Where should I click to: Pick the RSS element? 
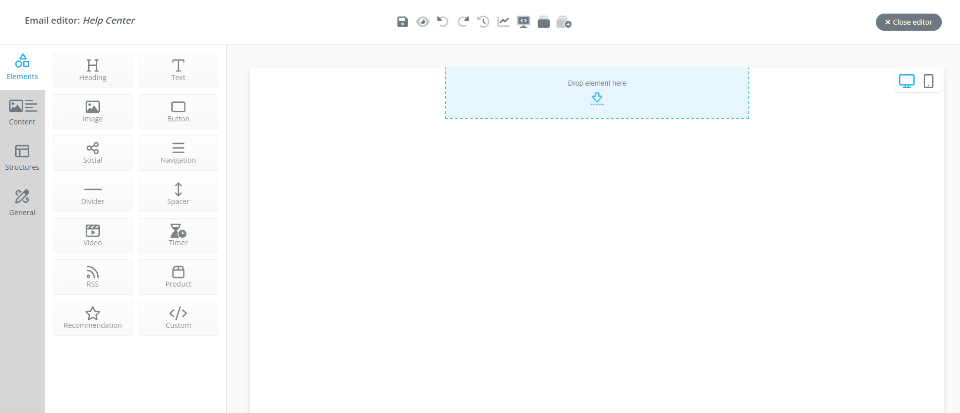[93, 277]
